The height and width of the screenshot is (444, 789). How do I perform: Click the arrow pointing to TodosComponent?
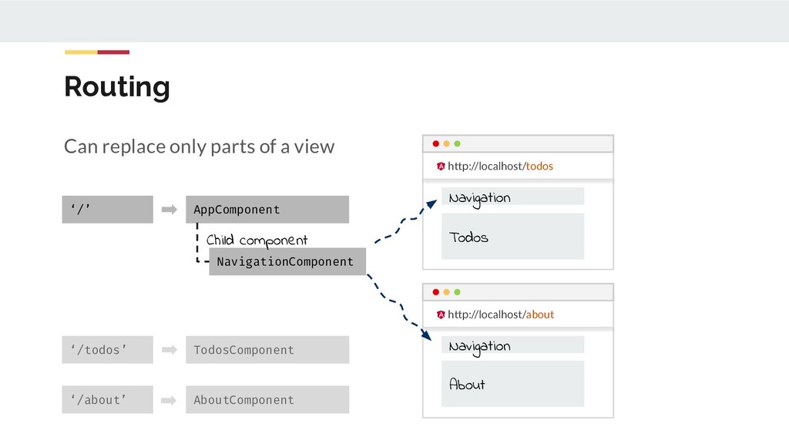point(170,350)
